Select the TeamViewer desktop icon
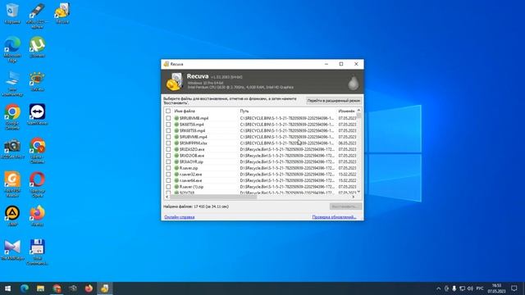525x295 pixels. click(37, 115)
